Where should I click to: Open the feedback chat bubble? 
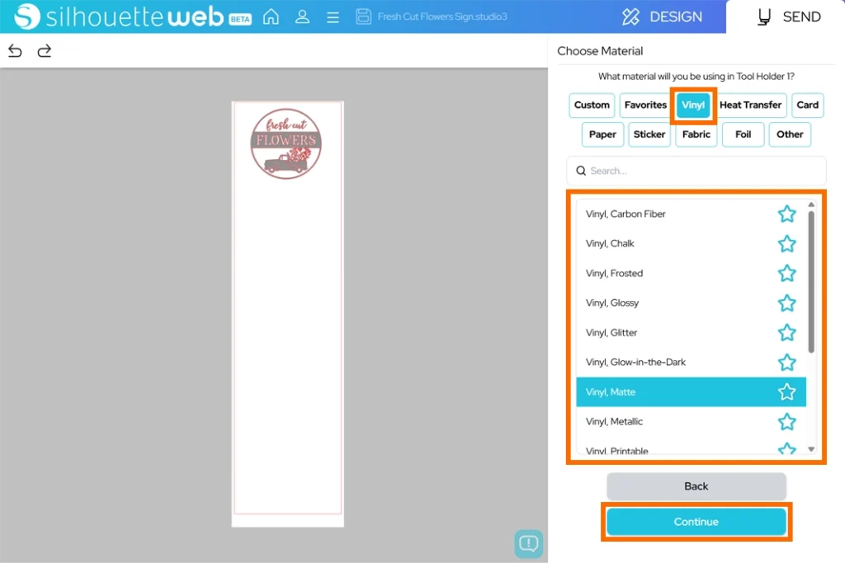tap(528, 543)
